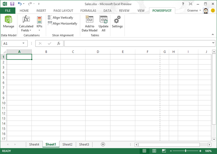Viewport: 217px width, 154px height.
Task: Click the Save icon in quick access toolbar
Action: [x=12, y=4]
